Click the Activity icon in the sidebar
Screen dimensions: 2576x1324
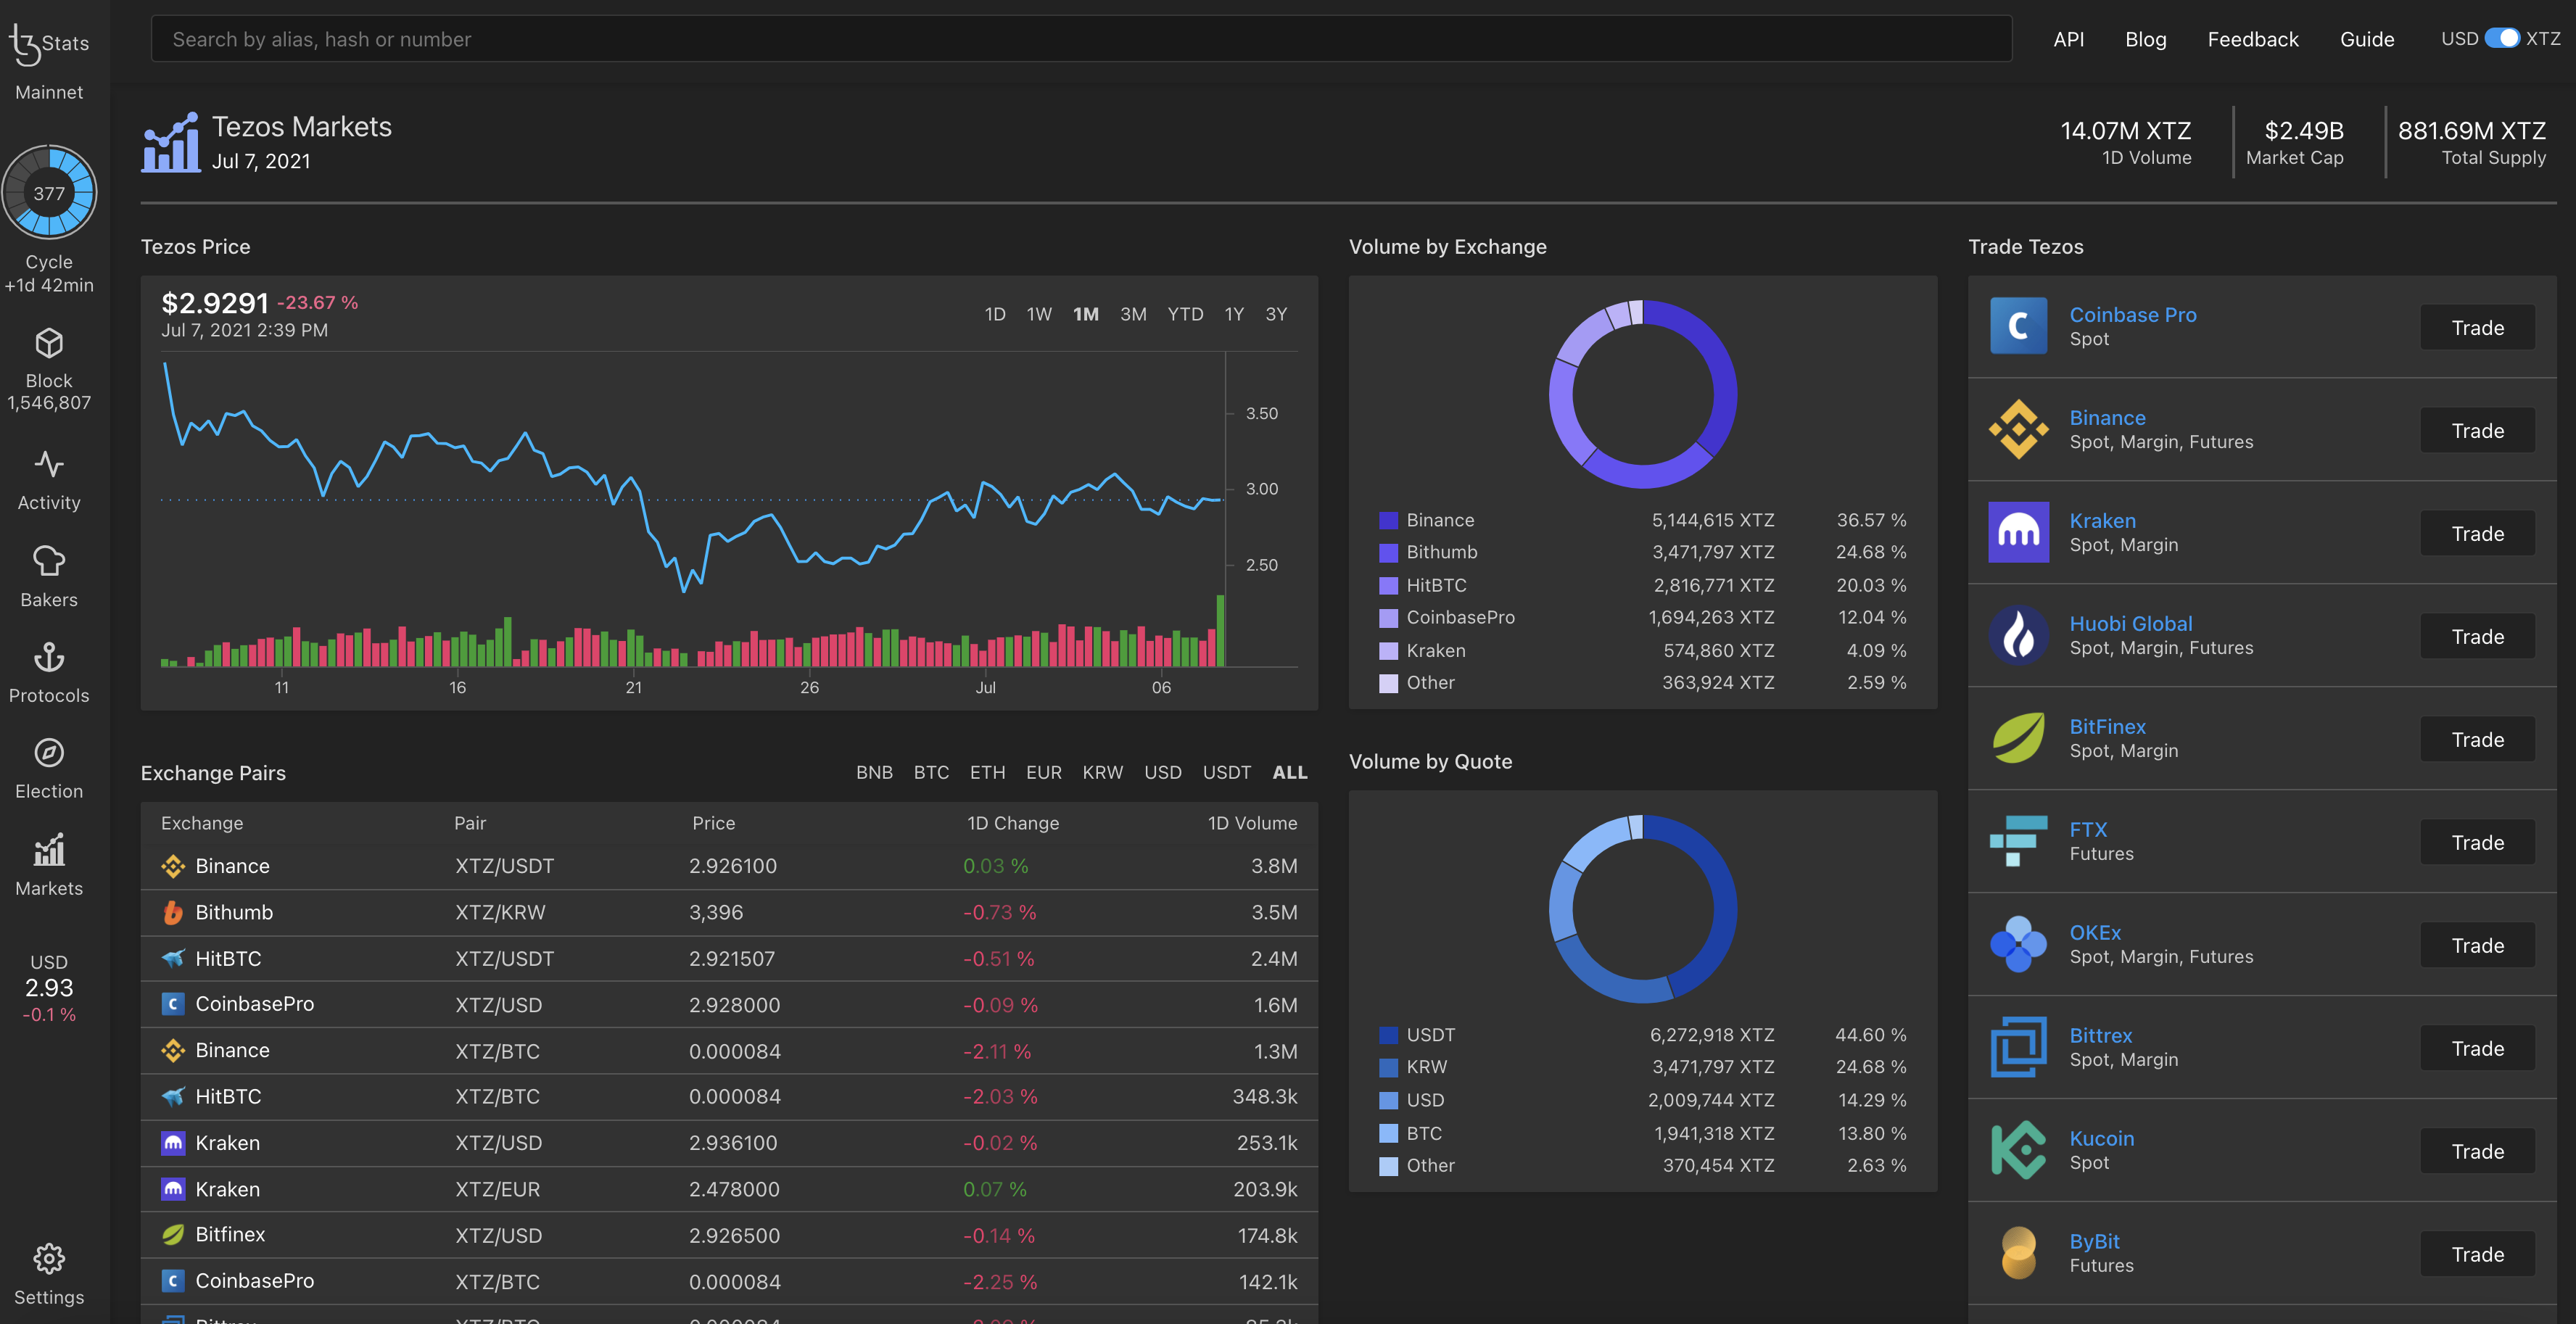click(49, 464)
